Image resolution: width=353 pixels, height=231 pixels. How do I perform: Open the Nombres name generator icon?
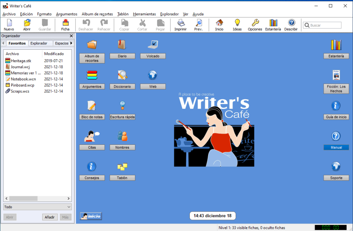(x=122, y=136)
